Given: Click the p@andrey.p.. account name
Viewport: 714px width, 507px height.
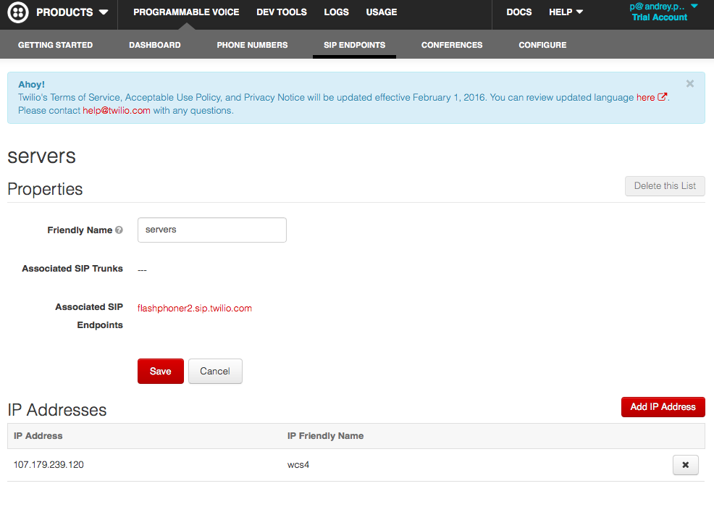Looking at the screenshot, I should point(657,7).
